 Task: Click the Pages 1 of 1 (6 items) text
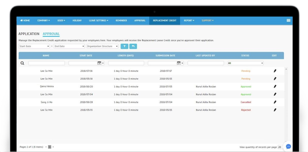32,147
